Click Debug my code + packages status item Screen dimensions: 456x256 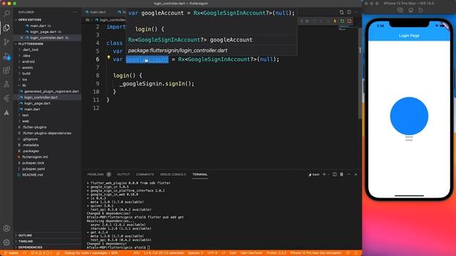coord(91,253)
